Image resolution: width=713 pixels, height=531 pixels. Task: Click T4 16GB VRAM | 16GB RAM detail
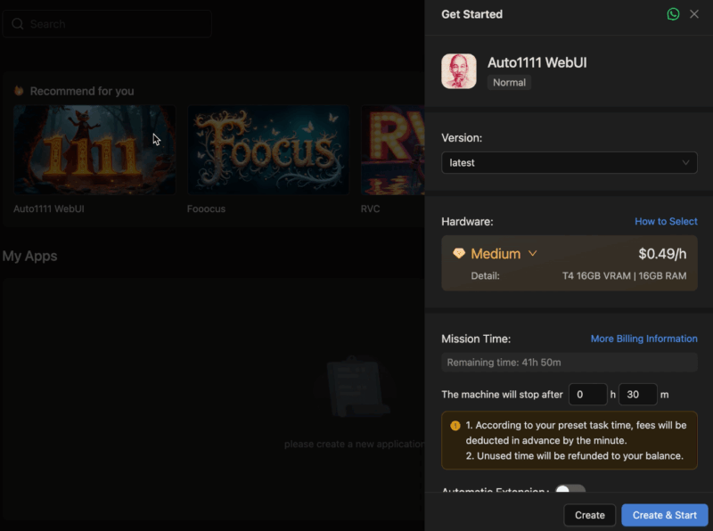click(x=625, y=276)
